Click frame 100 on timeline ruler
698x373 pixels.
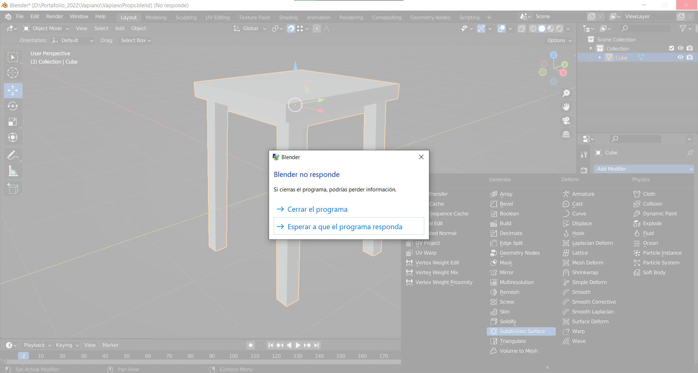(233, 356)
